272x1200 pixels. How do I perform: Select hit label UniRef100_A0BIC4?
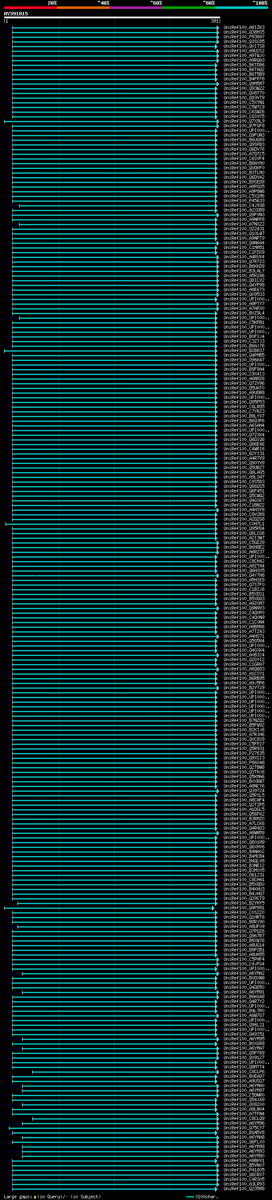[244, 655]
